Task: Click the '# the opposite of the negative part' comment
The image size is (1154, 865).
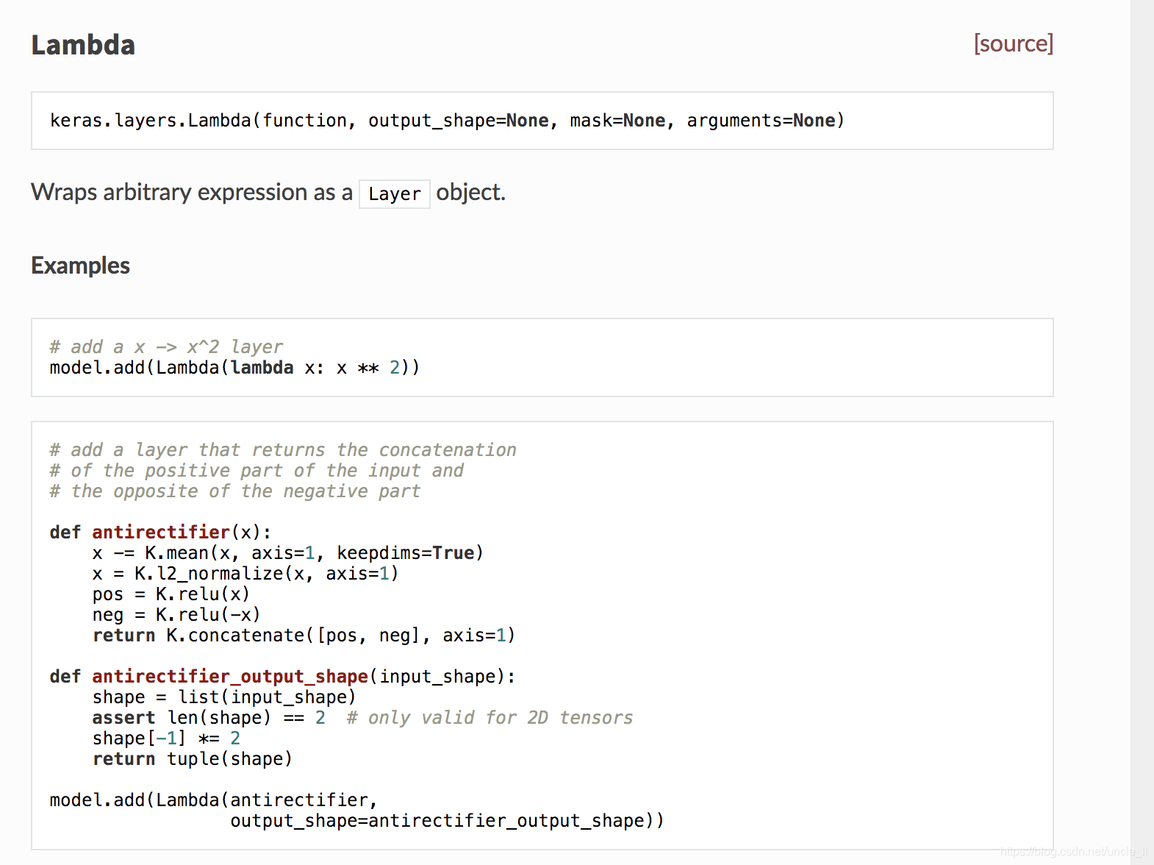Action: 235,491
